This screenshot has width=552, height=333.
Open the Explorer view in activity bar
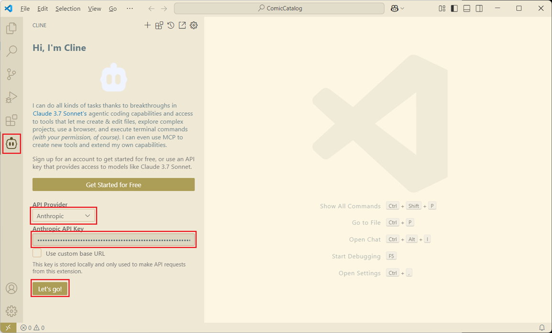coord(11,28)
